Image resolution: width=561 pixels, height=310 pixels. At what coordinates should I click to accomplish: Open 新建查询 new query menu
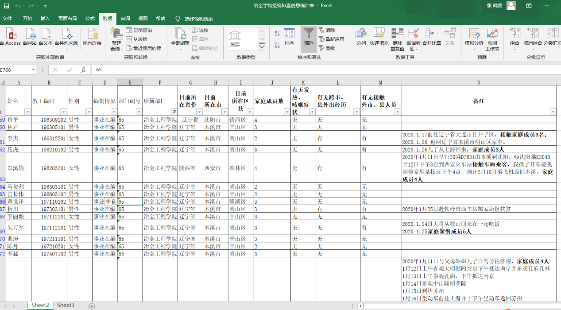pos(116,39)
